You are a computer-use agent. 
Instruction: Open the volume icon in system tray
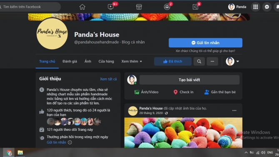(x=263, y=152)
